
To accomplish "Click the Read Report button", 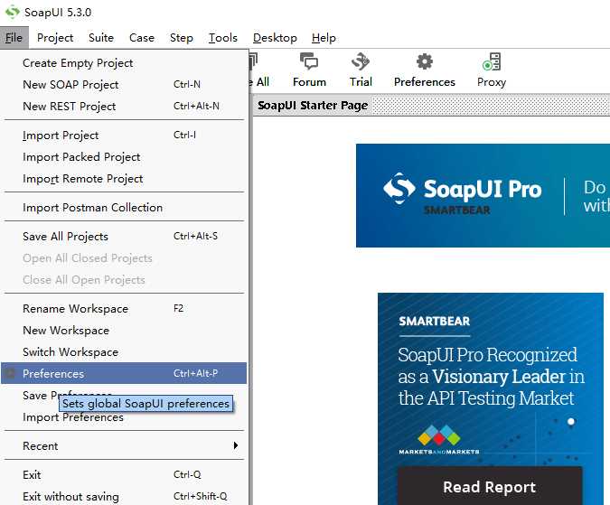I will (490, 486).
